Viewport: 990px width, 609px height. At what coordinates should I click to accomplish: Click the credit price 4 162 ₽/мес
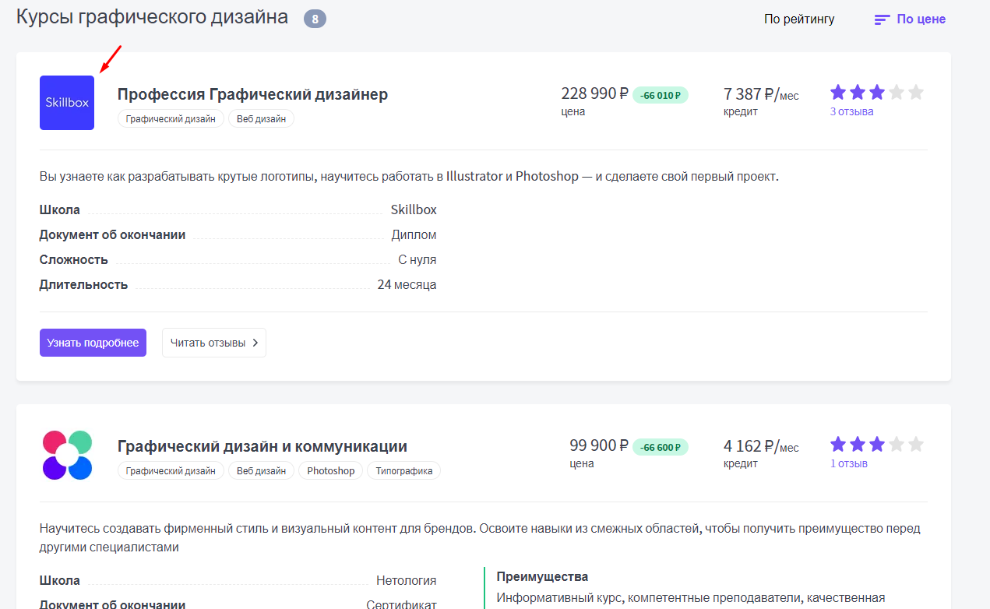click(761, 446)
